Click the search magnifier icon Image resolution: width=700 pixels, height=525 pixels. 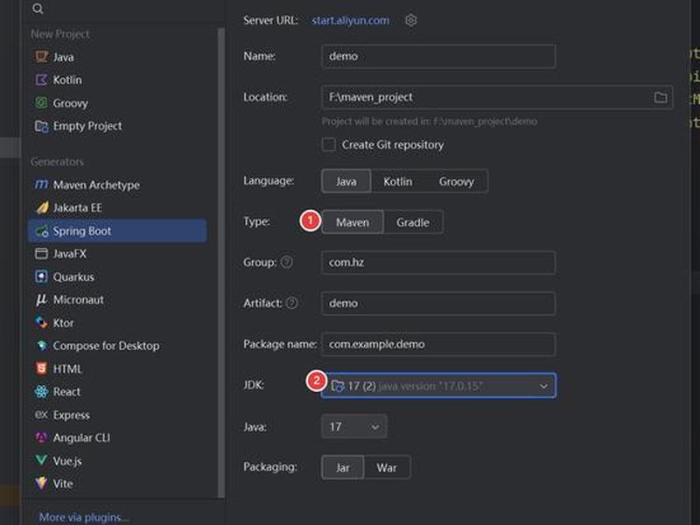click(38, 9)
